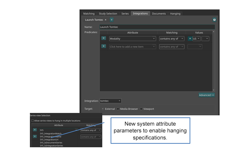Close the Launch Tomtec integration tab
This screenshot has height=157, width=249.
(106, 20)
